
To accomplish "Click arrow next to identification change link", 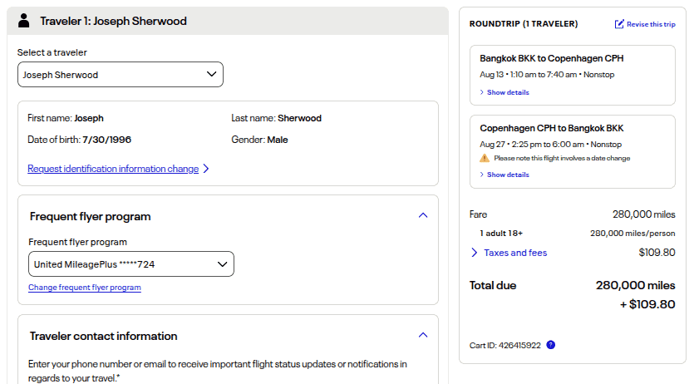I will tap(206, 169).
